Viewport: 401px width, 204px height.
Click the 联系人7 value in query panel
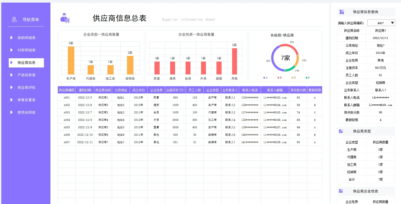click(x=380, y=90)
